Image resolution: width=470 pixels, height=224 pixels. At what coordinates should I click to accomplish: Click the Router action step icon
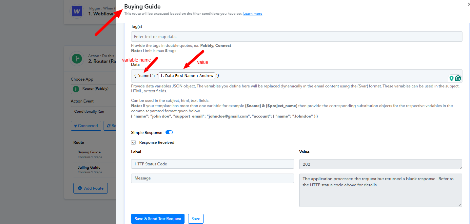[77, 59]
